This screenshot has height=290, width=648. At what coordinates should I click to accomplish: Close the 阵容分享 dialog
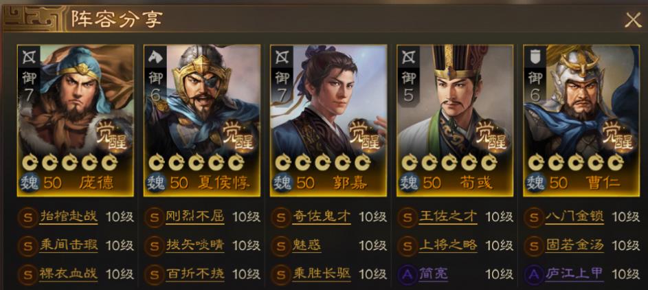pyautogui.click(x=633, y=19)
